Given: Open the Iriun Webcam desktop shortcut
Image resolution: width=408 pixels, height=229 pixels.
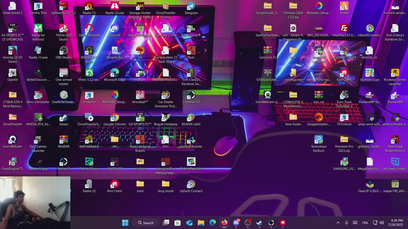Looking at the screenshot, I should 12,142.
